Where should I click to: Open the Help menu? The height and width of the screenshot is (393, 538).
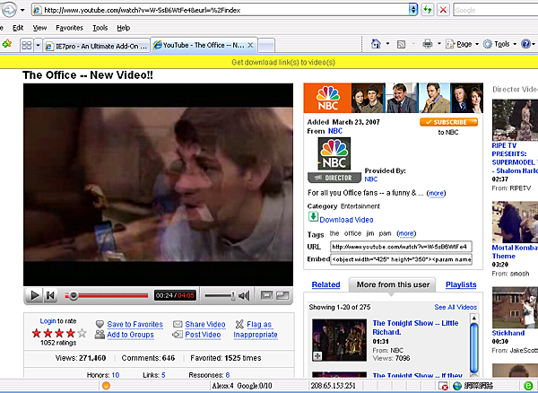123,28
